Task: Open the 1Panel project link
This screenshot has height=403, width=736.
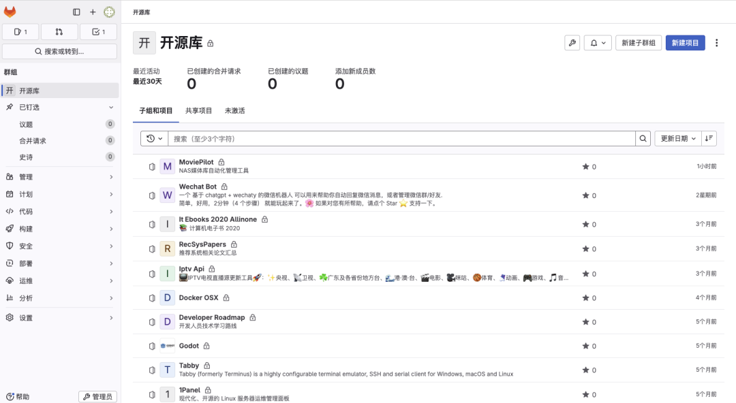Action: 189,390
